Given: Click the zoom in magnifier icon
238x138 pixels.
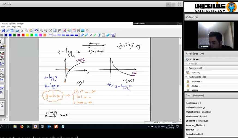Looking at the screenshot, I should coord(41,31).
